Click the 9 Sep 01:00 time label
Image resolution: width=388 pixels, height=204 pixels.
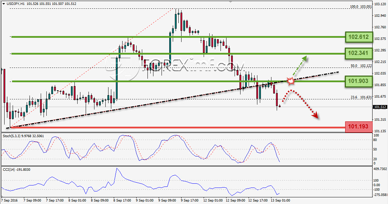click(x=145, y=201)
